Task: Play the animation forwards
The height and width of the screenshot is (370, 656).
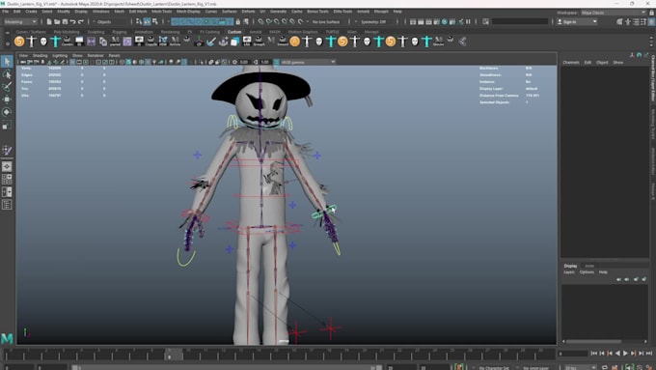Action: tap(625, 354)
